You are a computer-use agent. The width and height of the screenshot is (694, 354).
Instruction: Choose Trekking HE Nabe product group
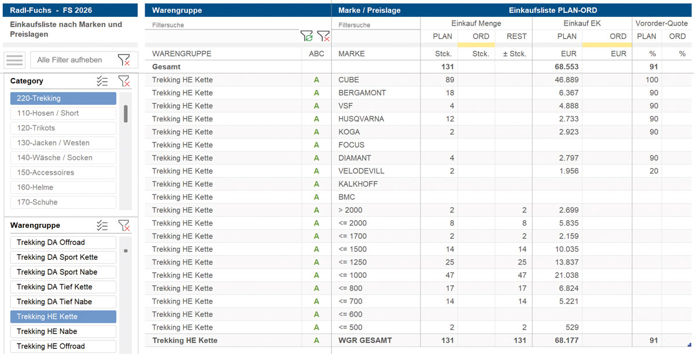[x=63, y=331]
